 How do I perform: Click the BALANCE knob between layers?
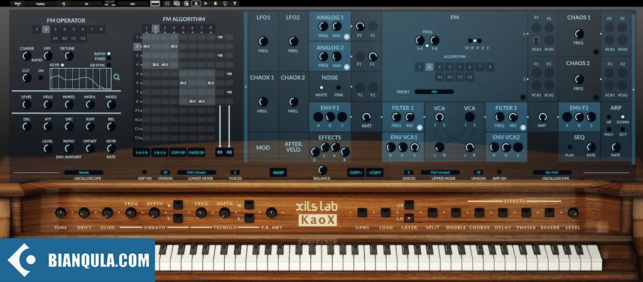(322, 169)
